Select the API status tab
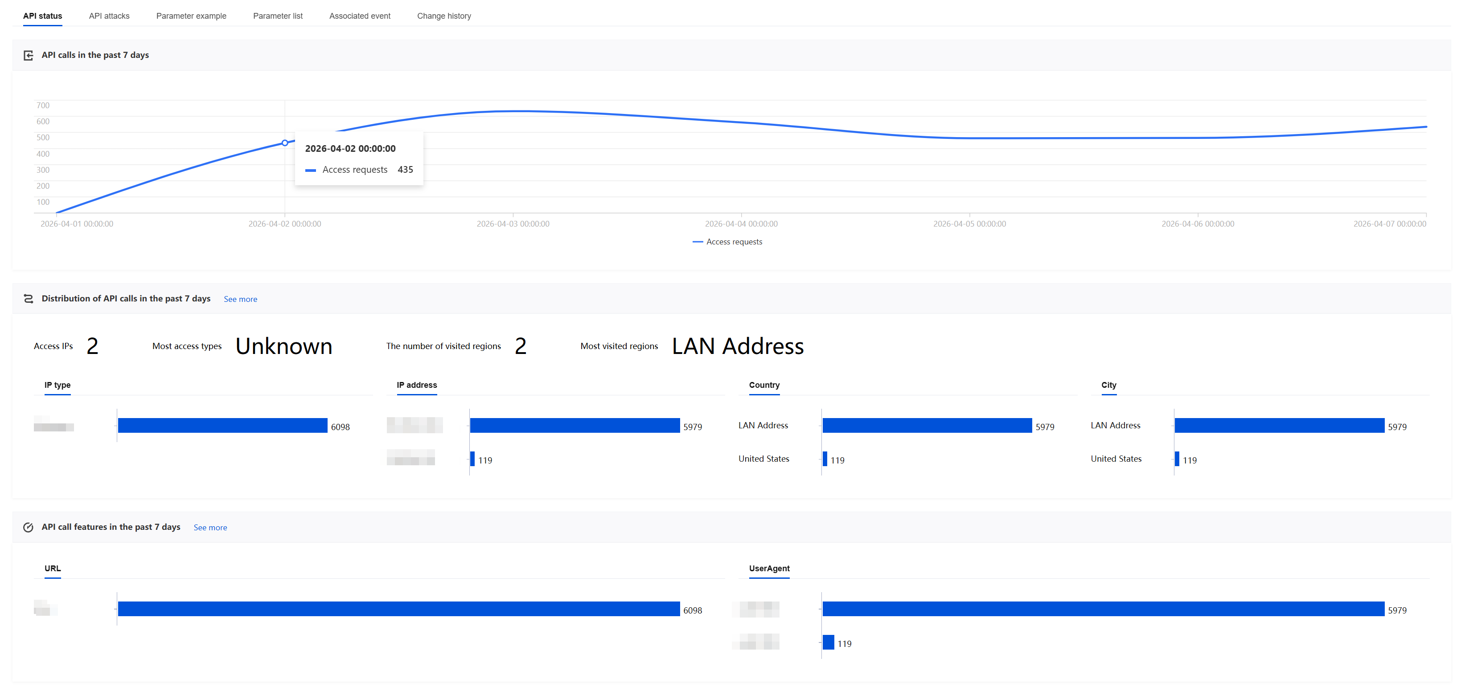This screenshot has height=695, width=1465. (43, 16)
